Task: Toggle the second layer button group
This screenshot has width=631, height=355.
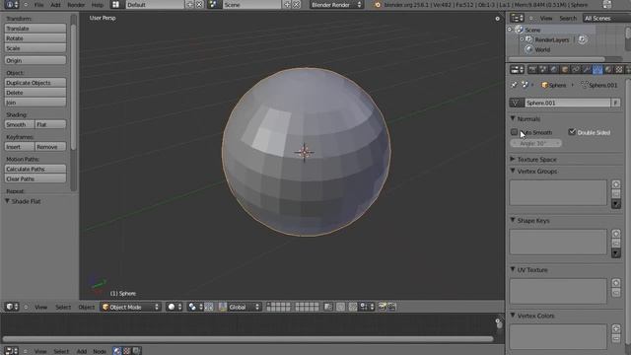Action: (x=307, y=307)
